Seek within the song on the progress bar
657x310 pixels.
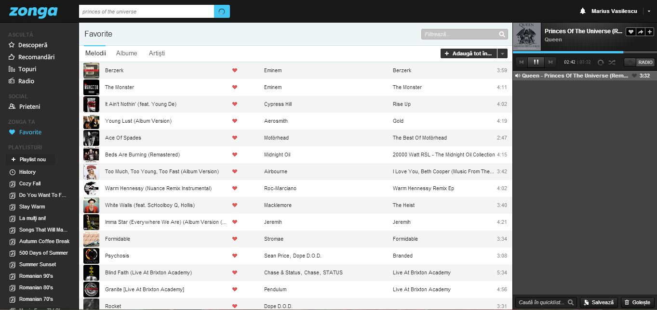pyautogui.click(x=585, y=52)
